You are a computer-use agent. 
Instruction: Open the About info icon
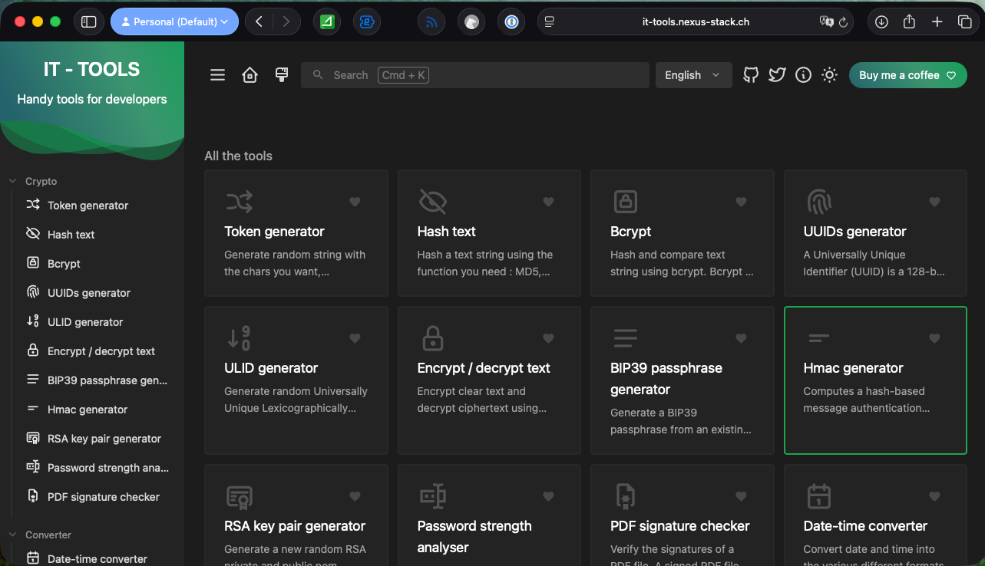(803, 75)
